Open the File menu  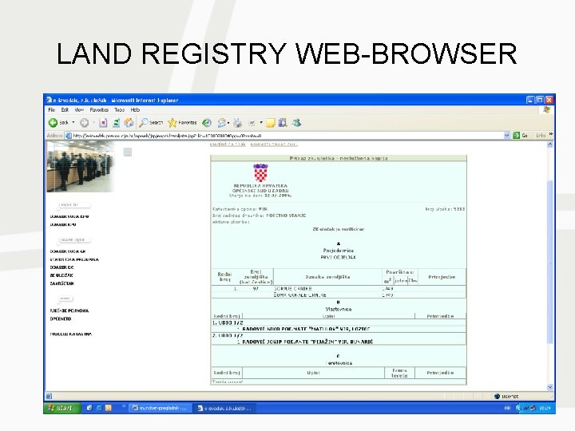(x=52, y=109)
